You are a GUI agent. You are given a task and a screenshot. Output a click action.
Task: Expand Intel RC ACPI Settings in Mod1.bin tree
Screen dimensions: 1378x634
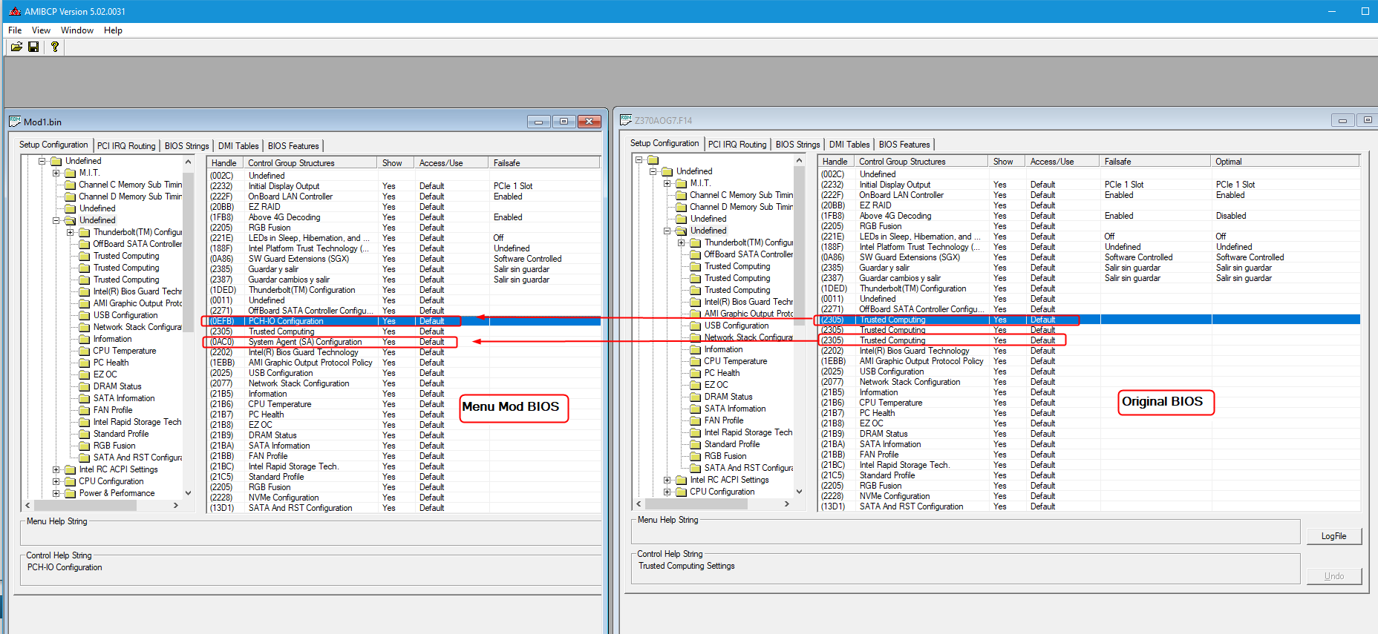pyautogui.click(x=56, y=469)
